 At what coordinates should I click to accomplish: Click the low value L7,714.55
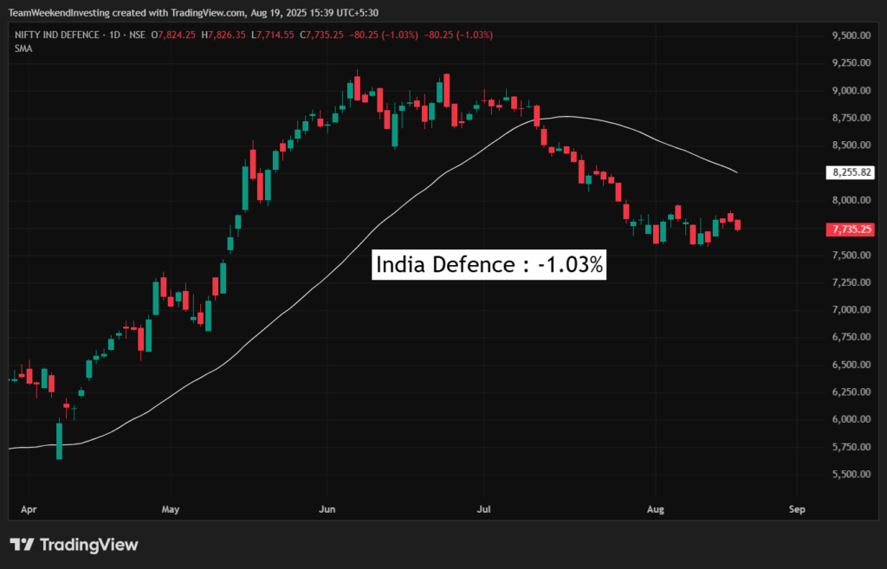coord(272,35)
